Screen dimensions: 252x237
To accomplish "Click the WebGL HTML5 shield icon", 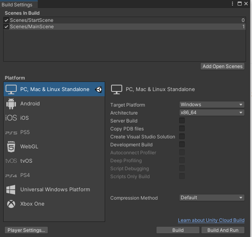I will (11, 146).
